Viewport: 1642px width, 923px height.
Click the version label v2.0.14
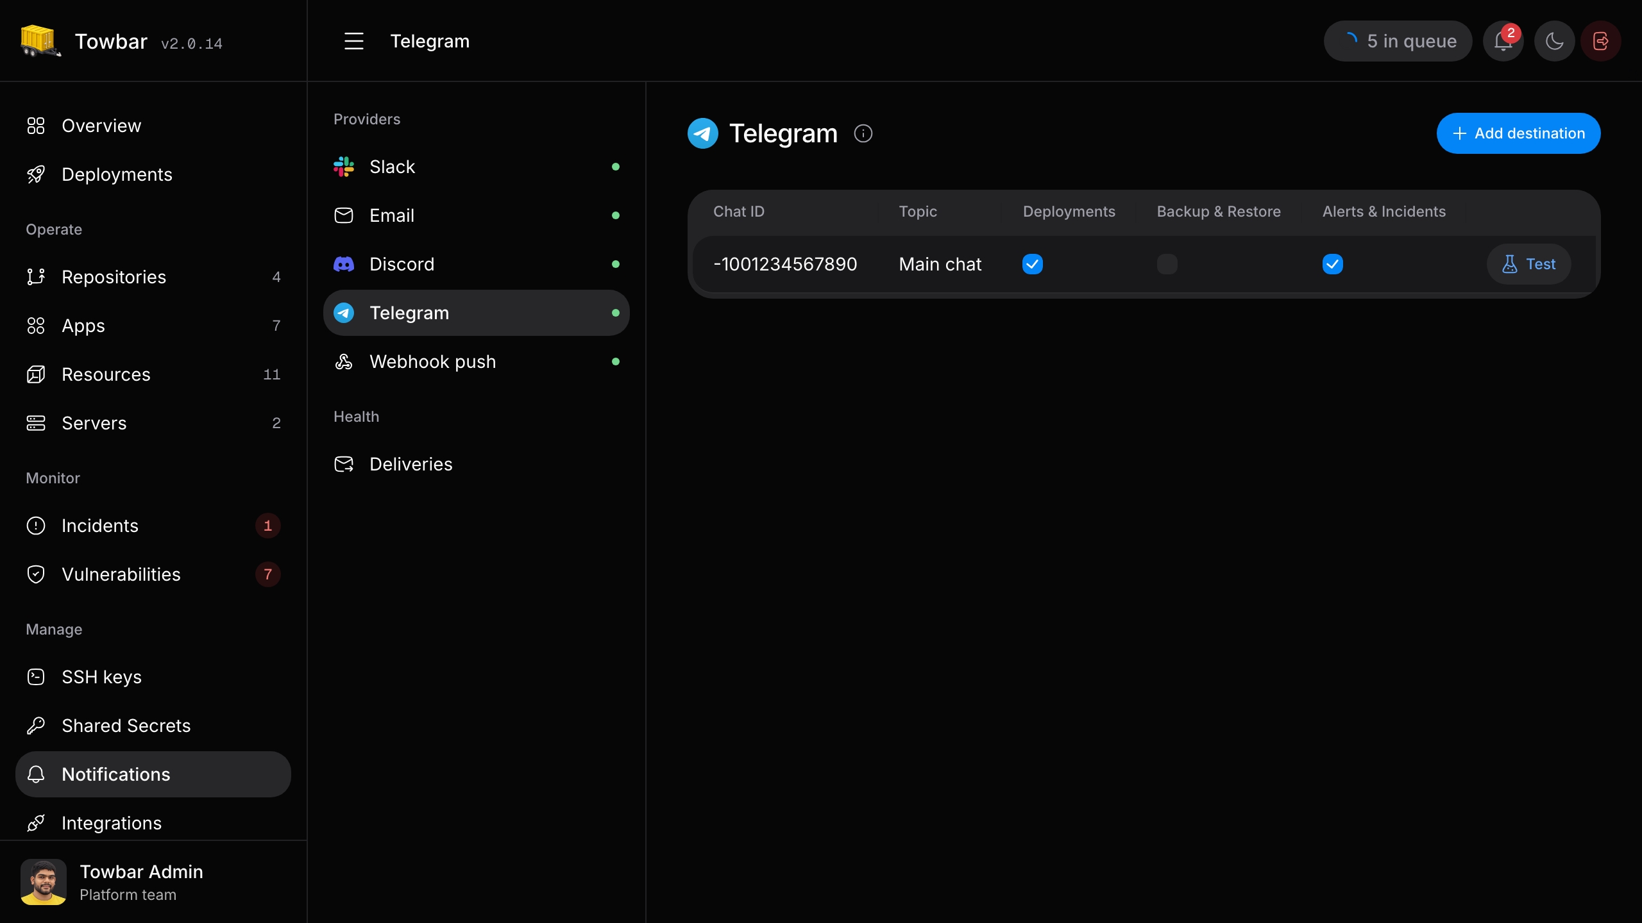point(192,44)
